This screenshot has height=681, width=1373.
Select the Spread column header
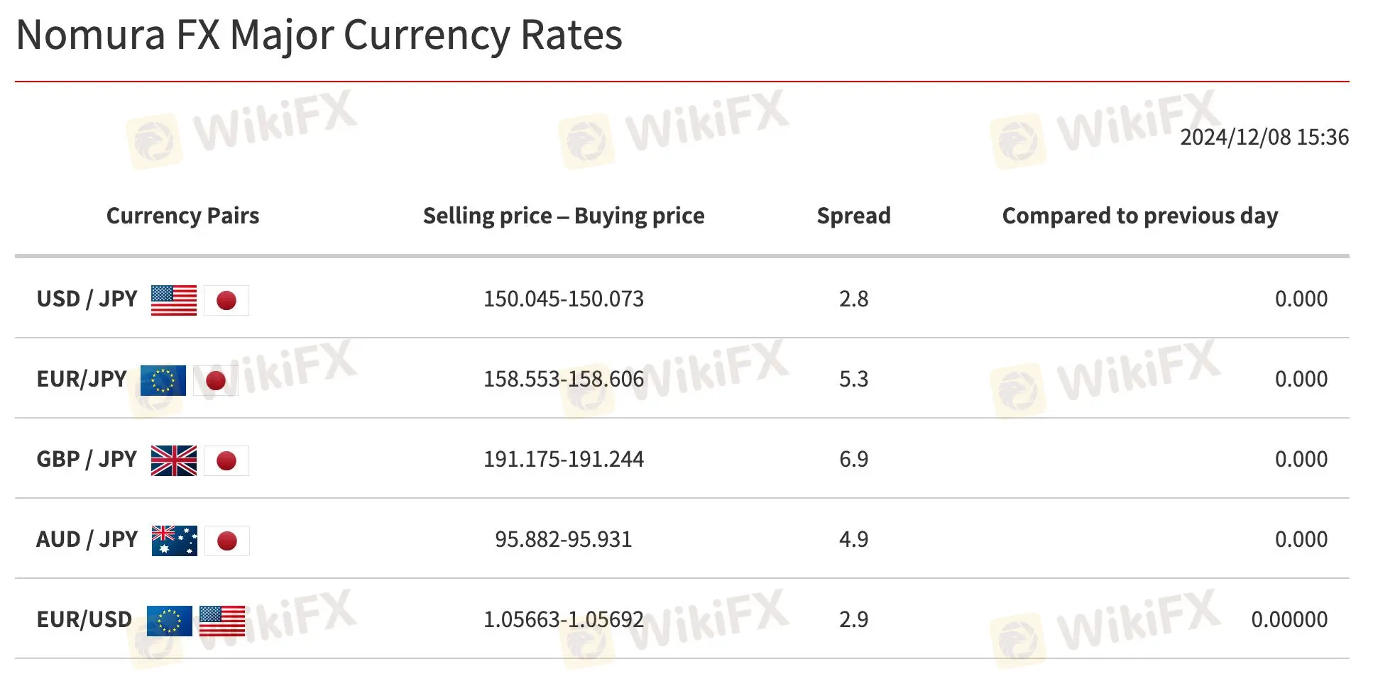pyautogui.click(x=853, y=216)
